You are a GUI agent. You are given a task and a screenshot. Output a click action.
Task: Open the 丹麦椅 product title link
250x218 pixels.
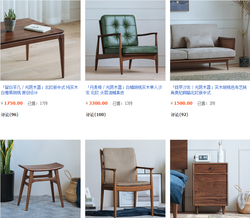coord(124,90)
